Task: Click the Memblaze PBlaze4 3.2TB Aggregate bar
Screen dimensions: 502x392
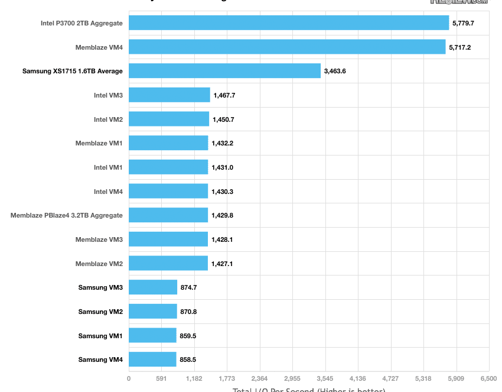Action: click(168, 215)
